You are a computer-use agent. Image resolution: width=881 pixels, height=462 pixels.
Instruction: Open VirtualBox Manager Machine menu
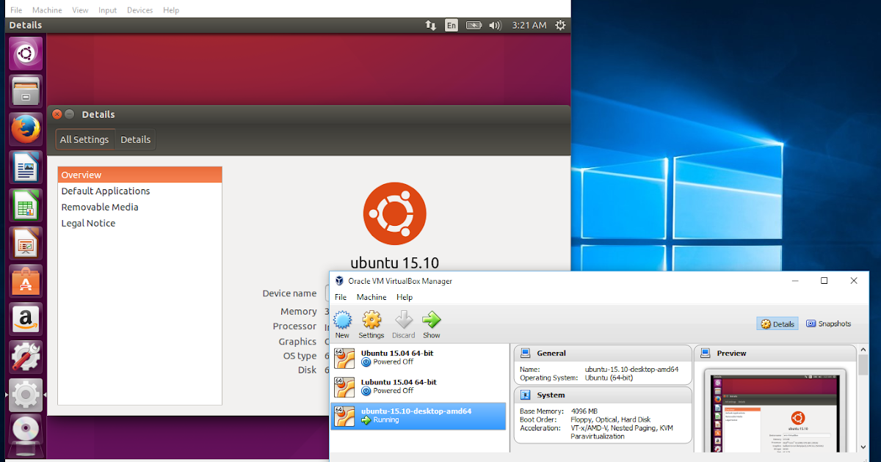tap(371, 297)
